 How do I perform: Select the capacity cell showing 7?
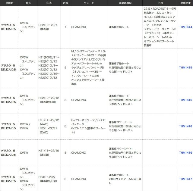pyautogui.click(x=65, y=27)
